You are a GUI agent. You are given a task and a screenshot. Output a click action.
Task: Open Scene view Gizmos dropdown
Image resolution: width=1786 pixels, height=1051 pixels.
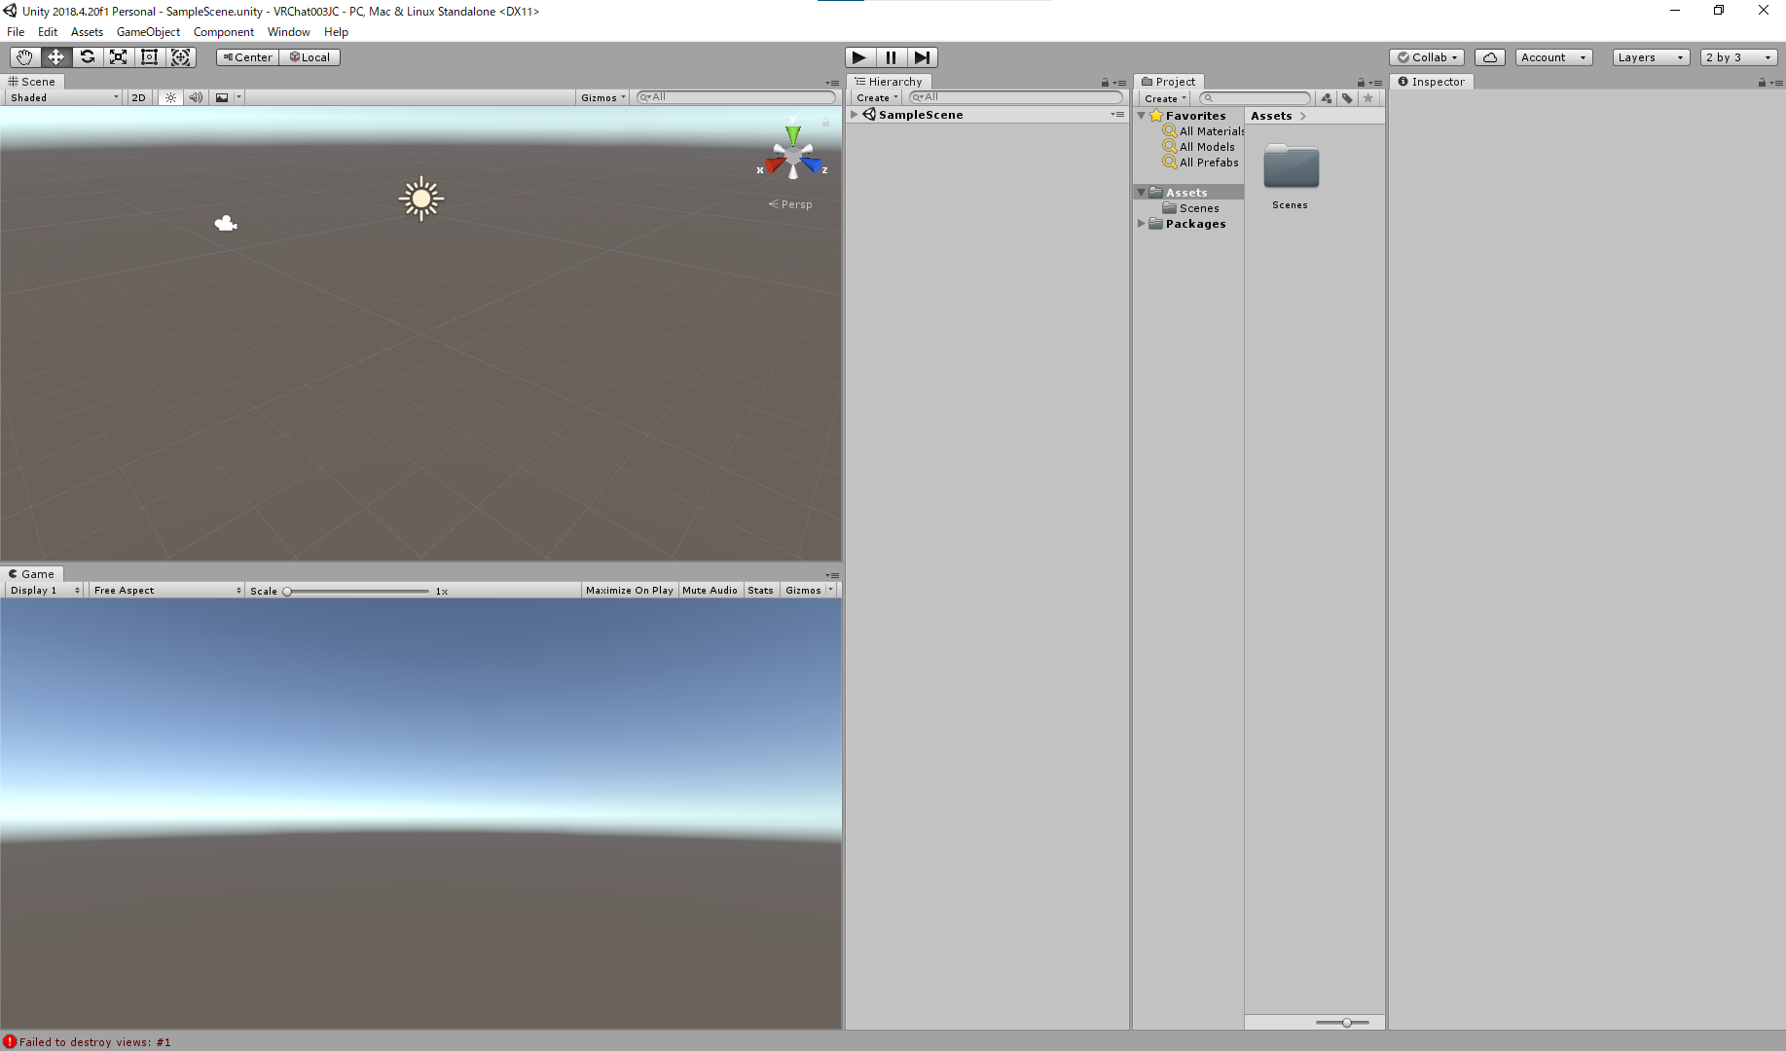(x=602, y=97)
